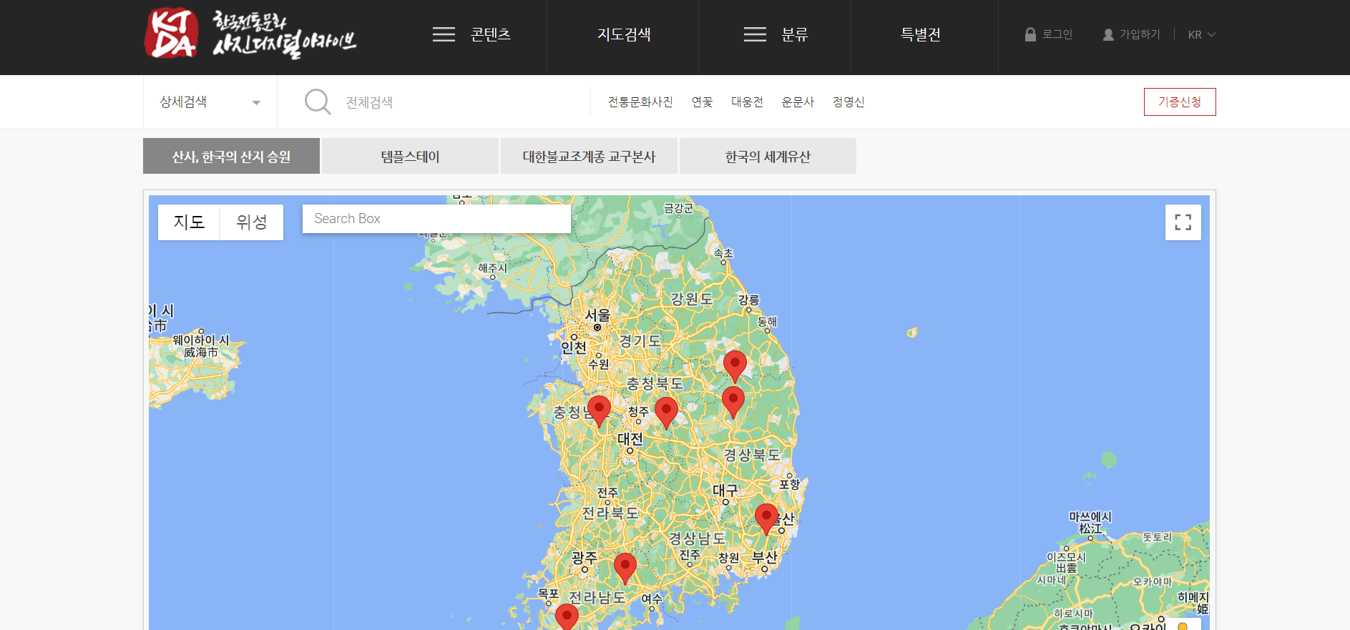Screen dimensions: 1350x630
Task: Select the 템플스테이 tab
Action: (x=410, y=157)
